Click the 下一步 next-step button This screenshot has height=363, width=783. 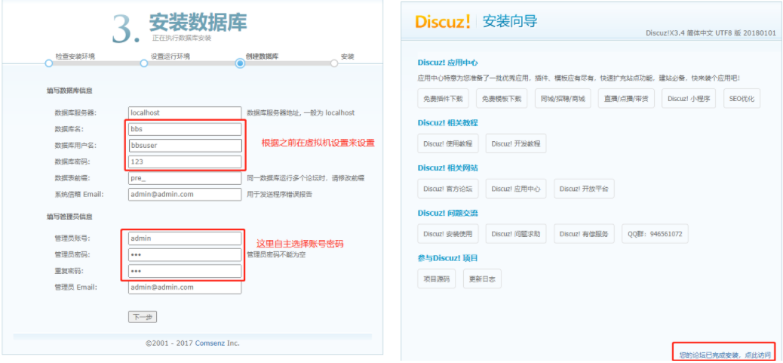[143, 317]
